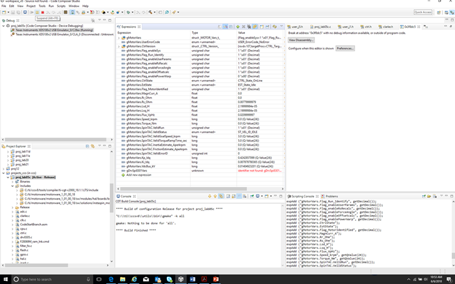Click the Windows search box 'Type here to search'
Viewport: 455px width, 284px height.
pos(52,279)
